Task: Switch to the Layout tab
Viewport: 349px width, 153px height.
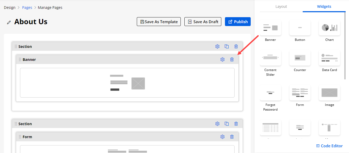Action: (281, 7)
